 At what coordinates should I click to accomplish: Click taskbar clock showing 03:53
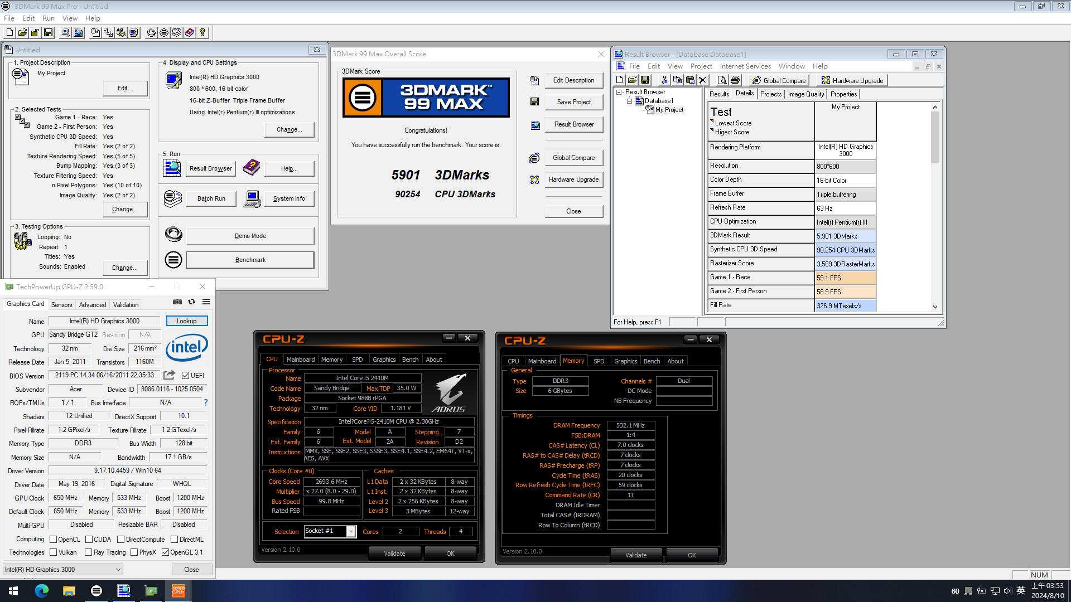pos(1047,591)
